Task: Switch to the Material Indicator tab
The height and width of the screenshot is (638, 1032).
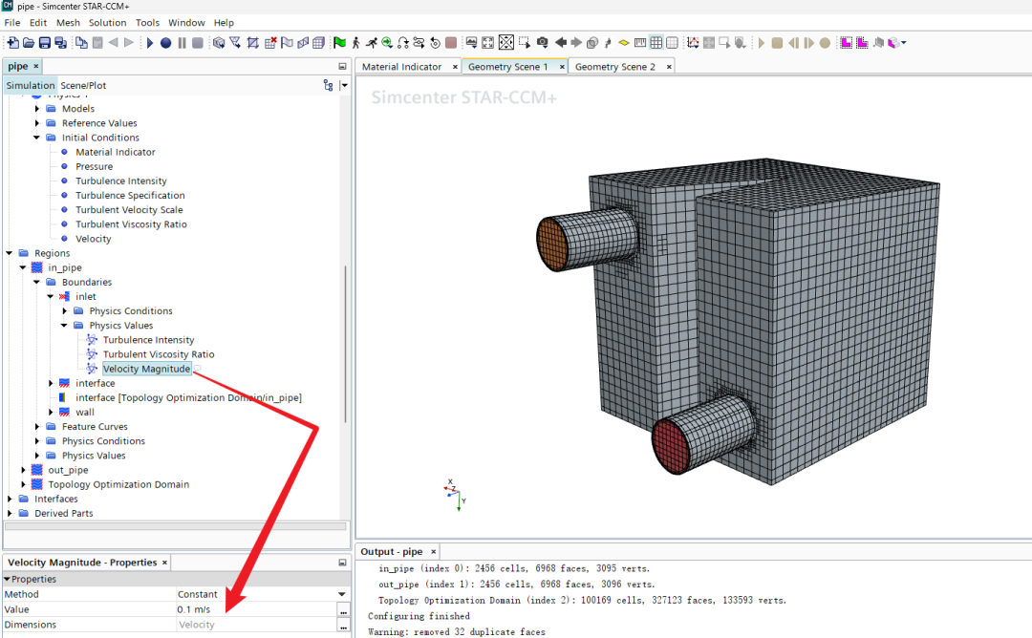Action: [x=401, y=67]
